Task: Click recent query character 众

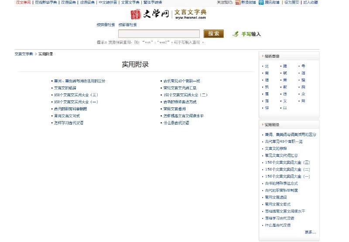Action: pyautogui.click(x=303, y=94)
